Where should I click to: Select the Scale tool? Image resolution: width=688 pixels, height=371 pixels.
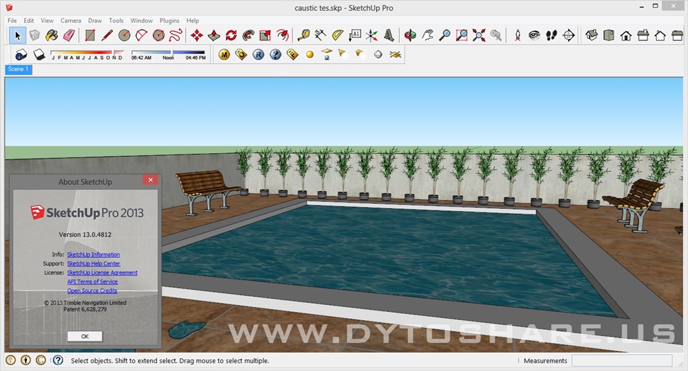coord(265,36)
